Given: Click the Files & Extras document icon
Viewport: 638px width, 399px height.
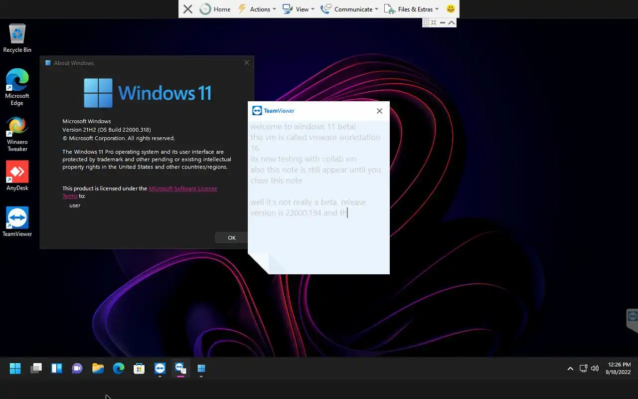Looking at the screenshot, I should 390,9.
